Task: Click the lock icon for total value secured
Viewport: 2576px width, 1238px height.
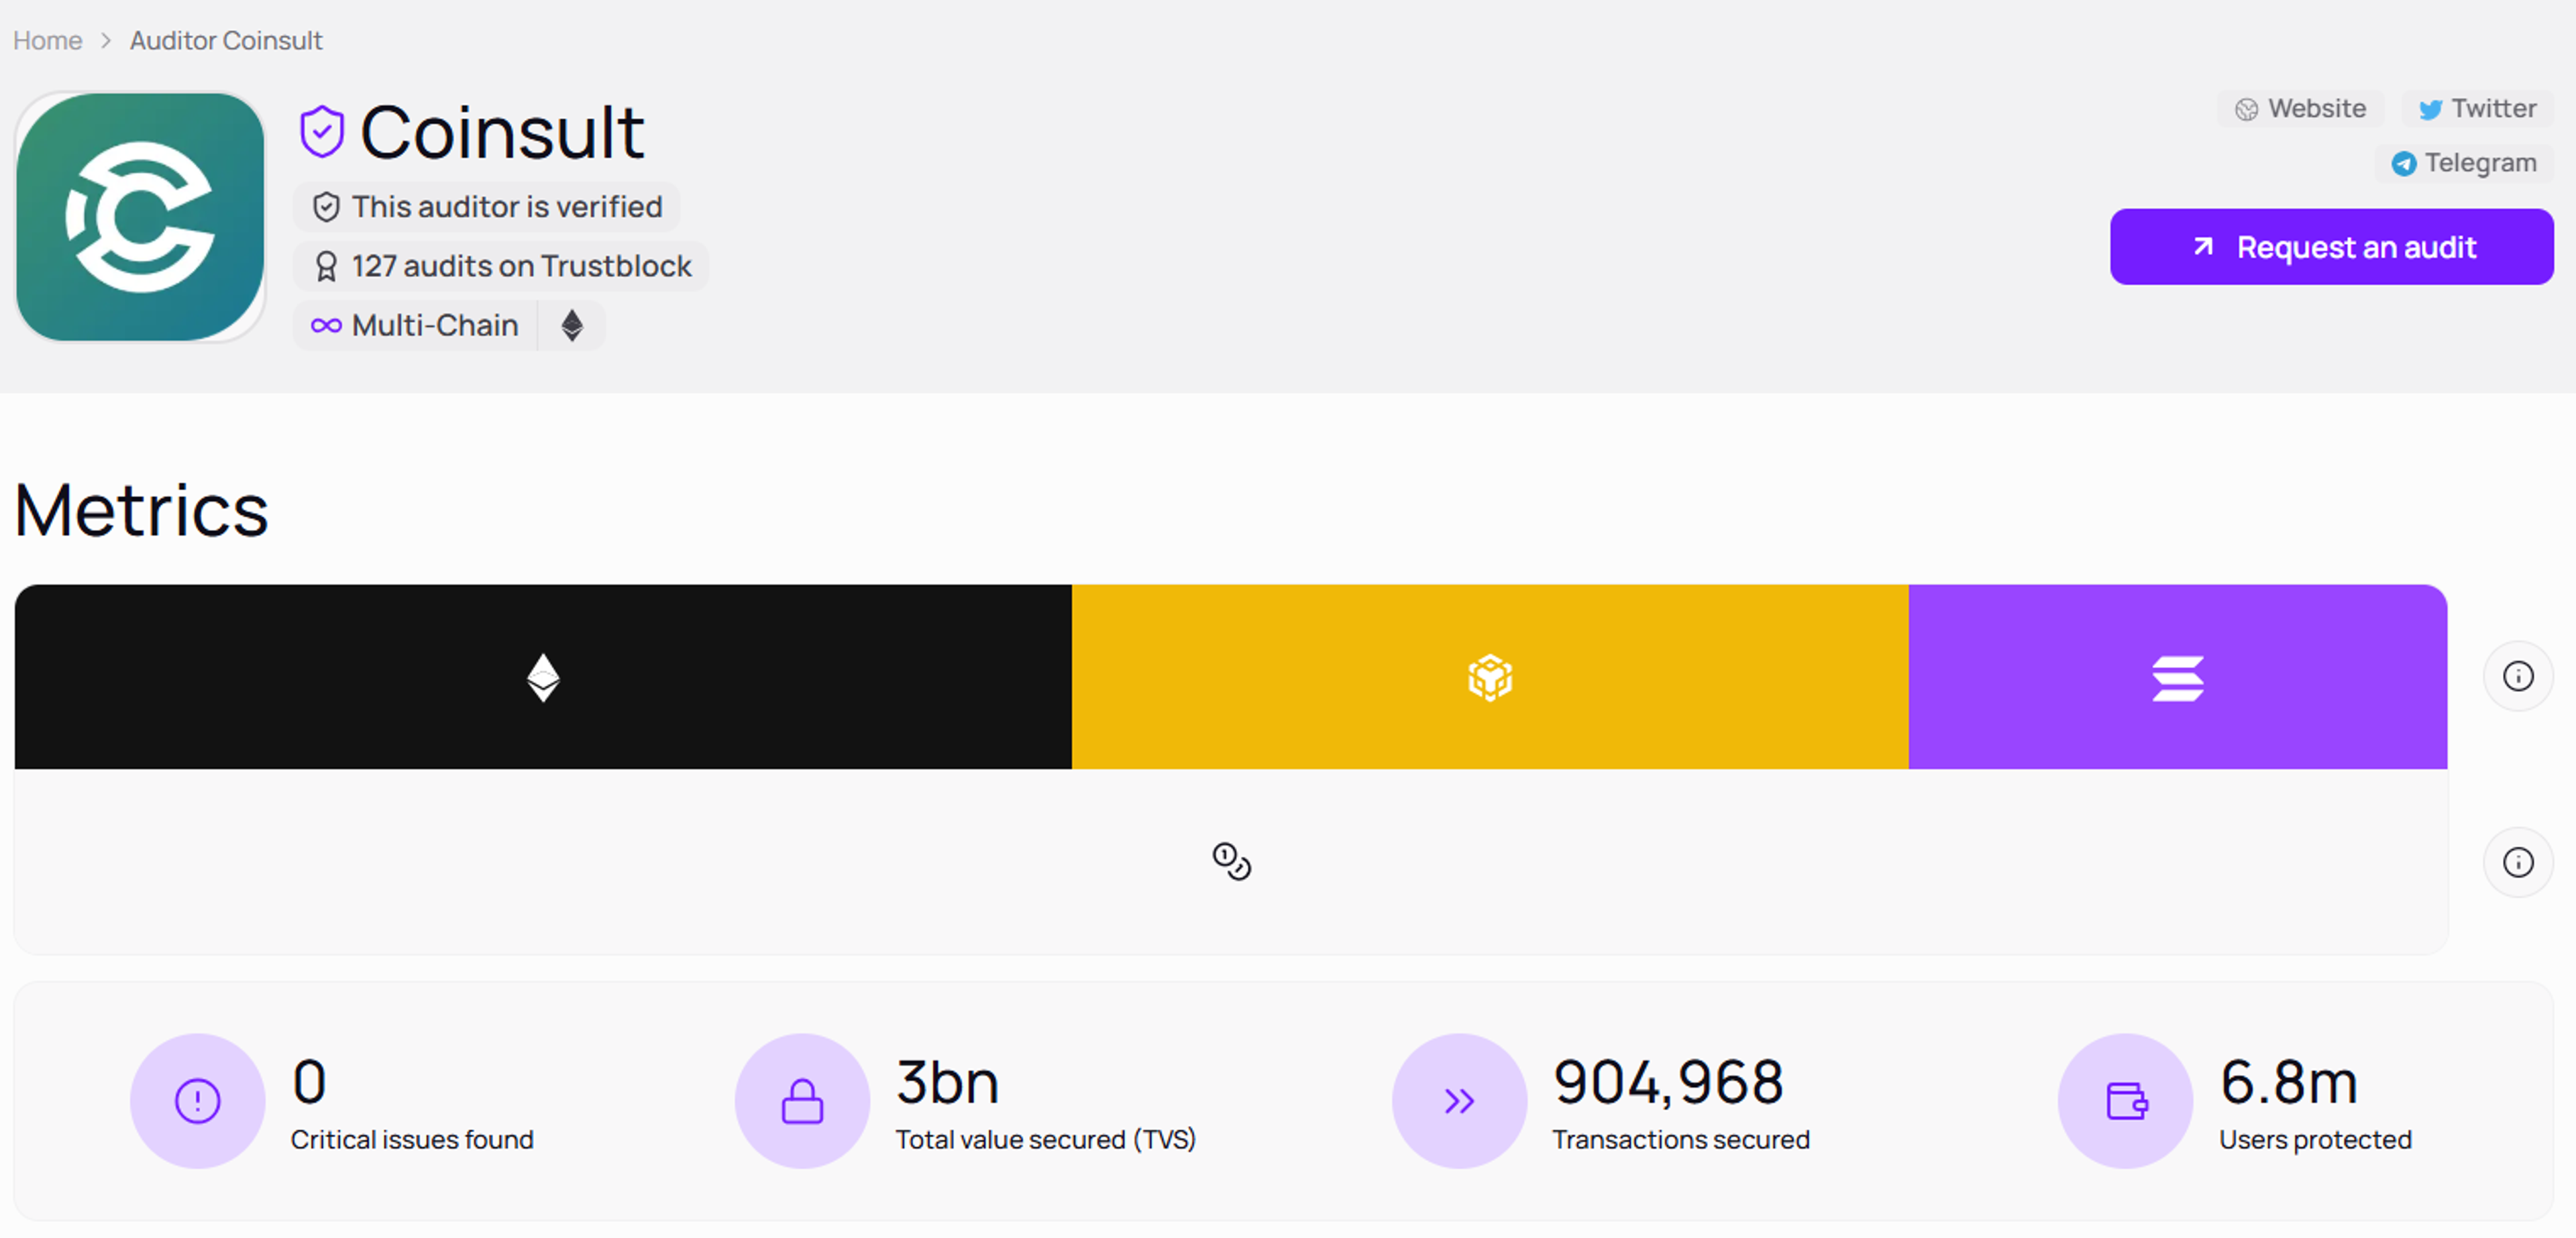Action: point(801,1101)
